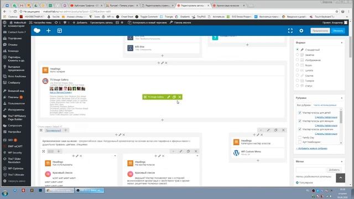Uncheck Мастер-классы для женщин category
Viewport: 354px width, 199px height.
coord(300,121)
